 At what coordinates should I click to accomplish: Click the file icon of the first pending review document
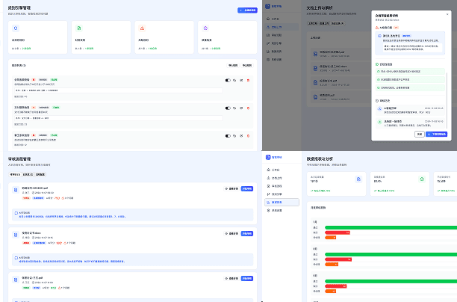pyautogui.click(x=16, y=189)
